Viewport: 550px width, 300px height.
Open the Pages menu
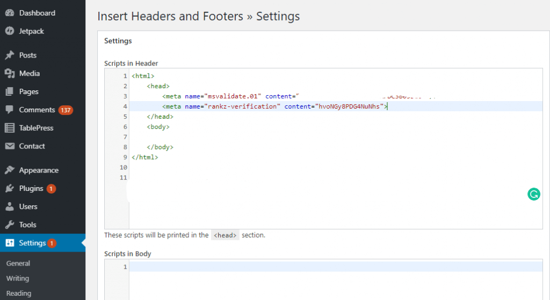[28, 91]
